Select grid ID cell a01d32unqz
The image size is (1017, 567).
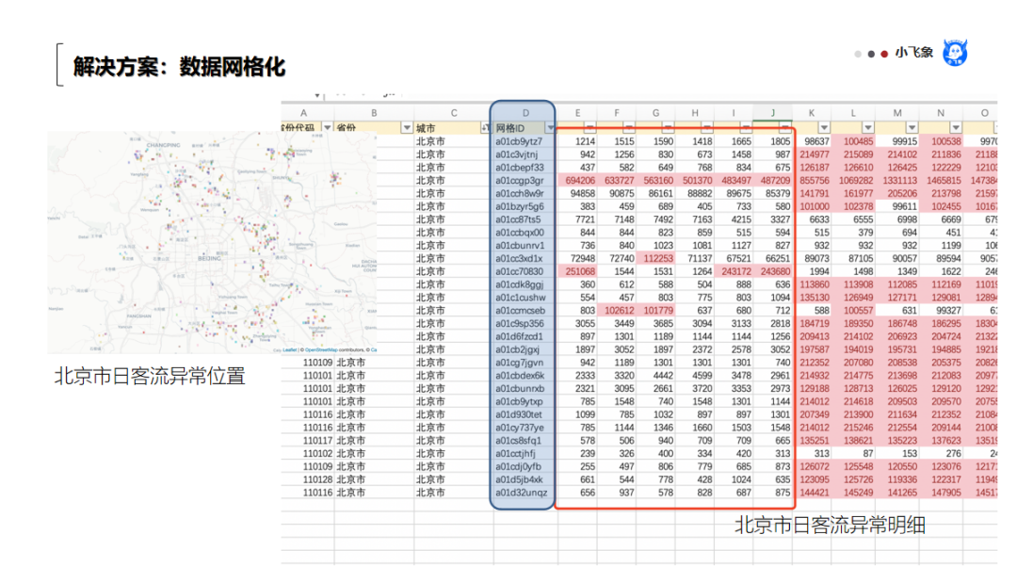[x=525, y=493]
